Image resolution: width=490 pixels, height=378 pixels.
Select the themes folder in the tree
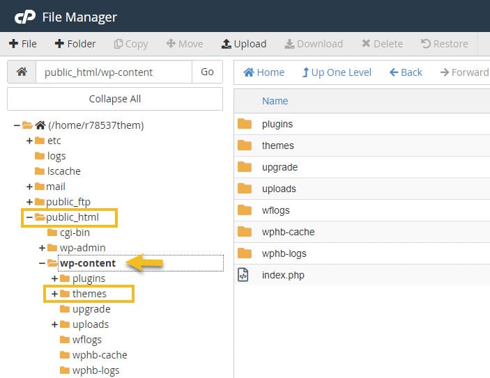(89, 294)
